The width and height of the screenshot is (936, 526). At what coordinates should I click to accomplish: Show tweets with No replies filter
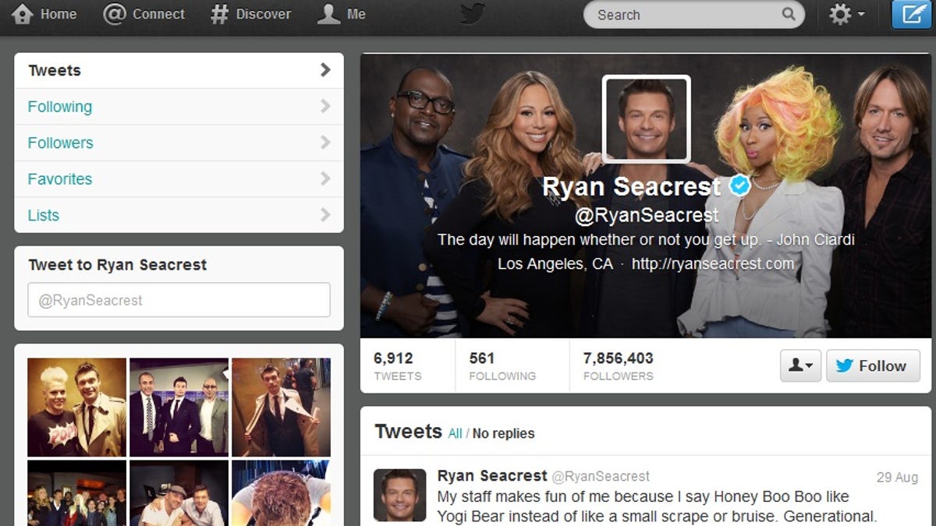(503, 433)
